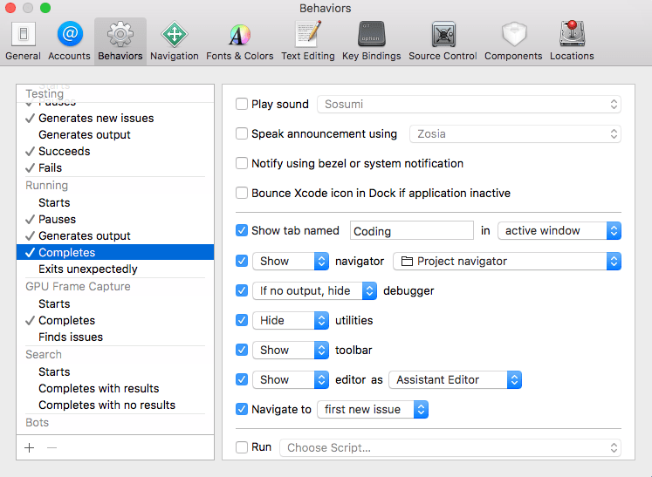Screen dimensions: 652x477
Task: Select the Testing Fails behavior
Action: click(50, 168)
